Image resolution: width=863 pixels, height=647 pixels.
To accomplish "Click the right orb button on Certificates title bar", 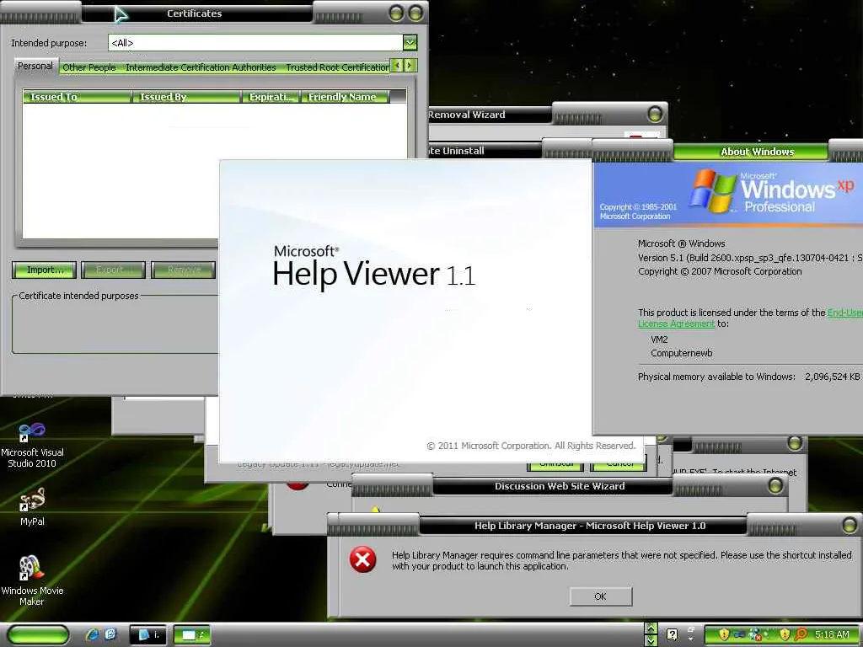I will click(416, 13).
